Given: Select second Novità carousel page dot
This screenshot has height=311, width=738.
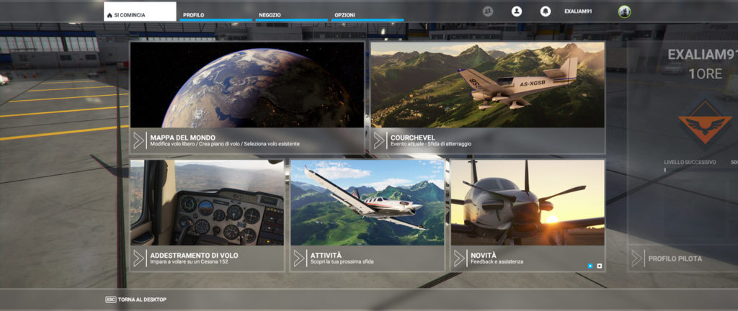Looking at the screenshot, I should click(599, 266).
